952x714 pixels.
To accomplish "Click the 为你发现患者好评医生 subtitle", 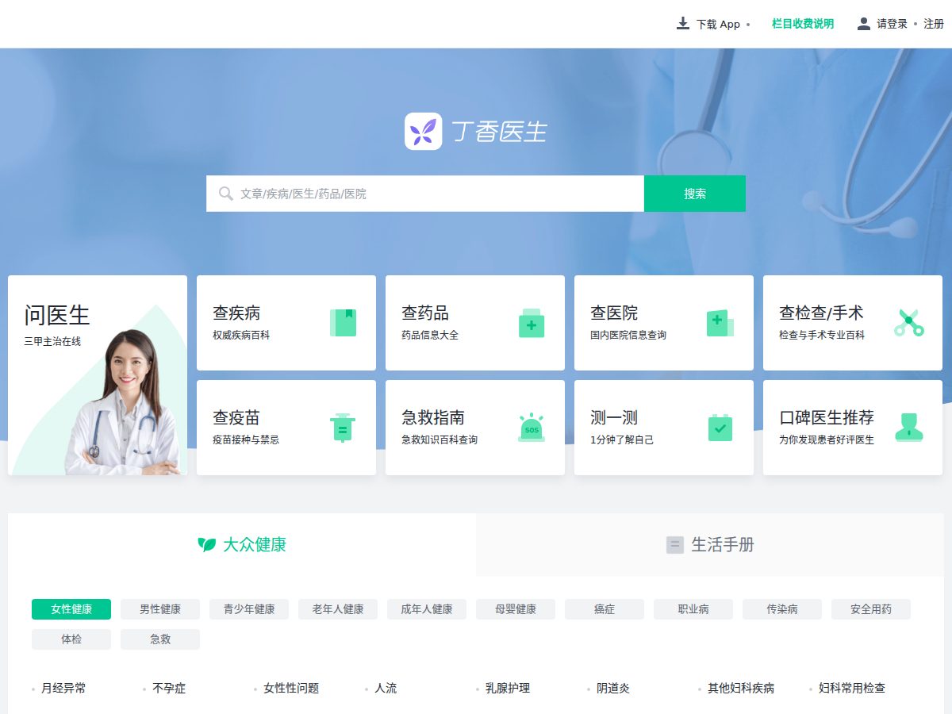I will (x=827, y=440).
